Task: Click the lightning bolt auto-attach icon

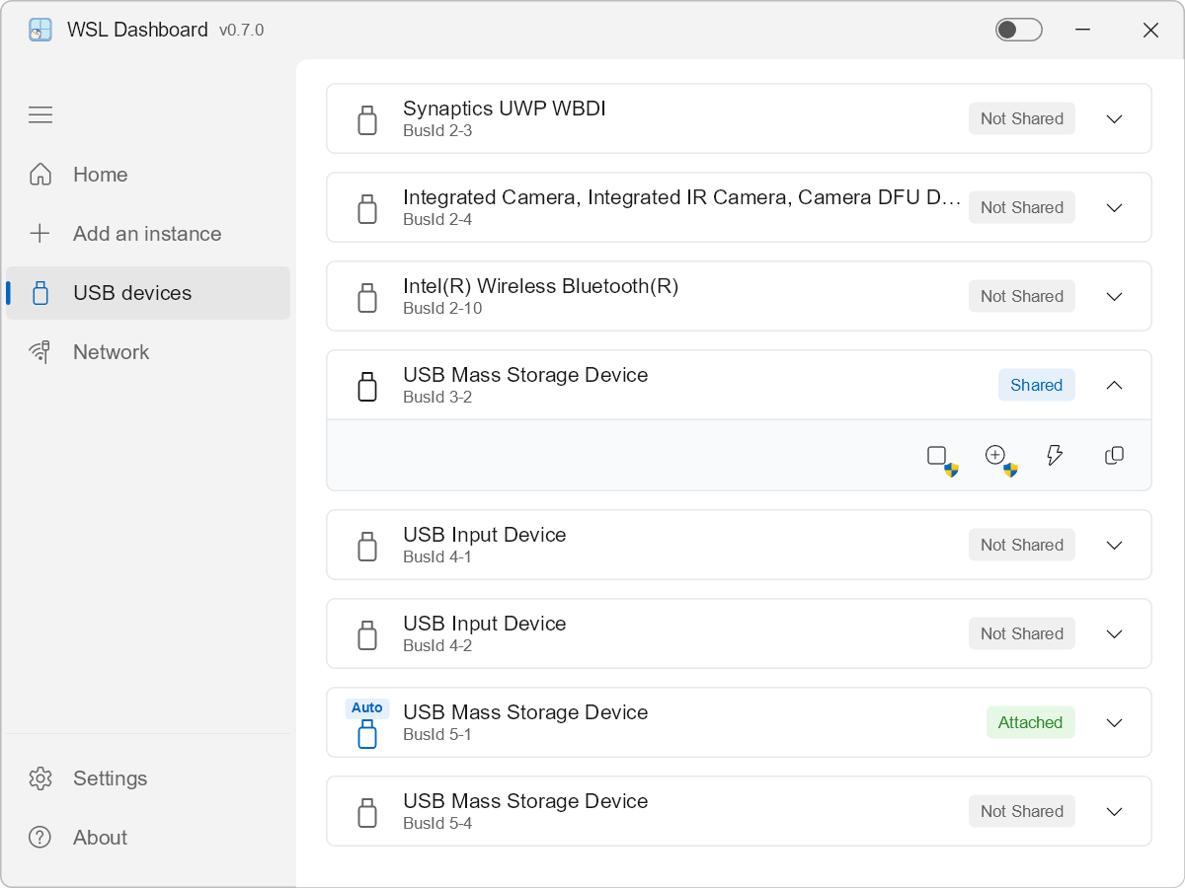Action: [x=1055, y=455]
